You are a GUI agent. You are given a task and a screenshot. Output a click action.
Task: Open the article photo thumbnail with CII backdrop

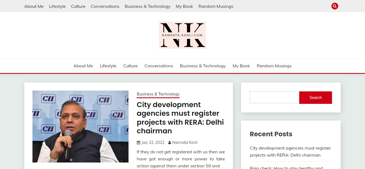click(x=80, y=127)
